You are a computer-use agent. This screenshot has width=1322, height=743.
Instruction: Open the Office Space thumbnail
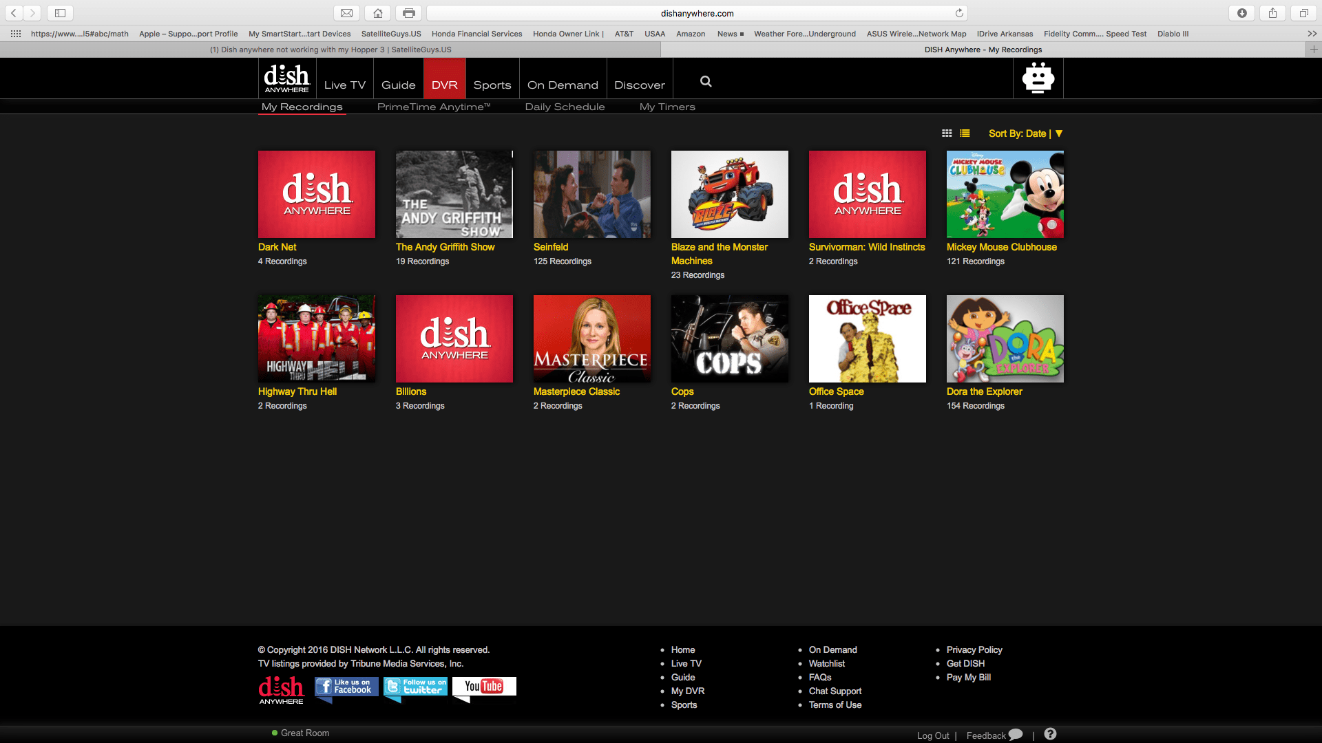point(868,338)
